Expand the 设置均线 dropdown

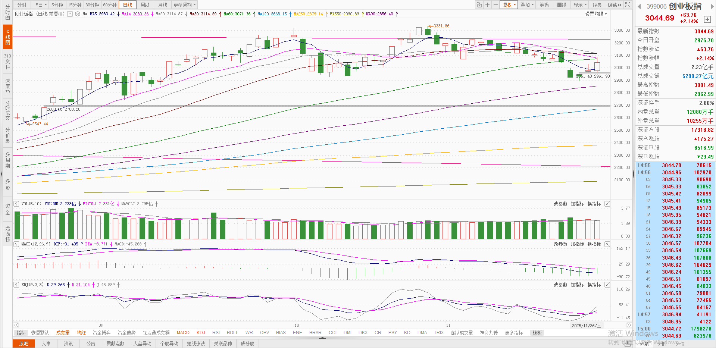596,14
